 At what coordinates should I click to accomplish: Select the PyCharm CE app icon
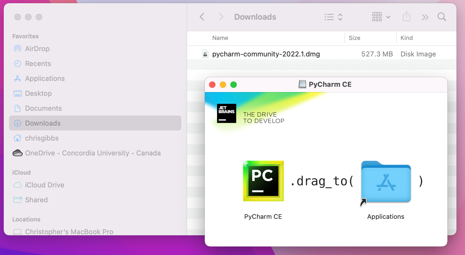[x=263, y=181]
